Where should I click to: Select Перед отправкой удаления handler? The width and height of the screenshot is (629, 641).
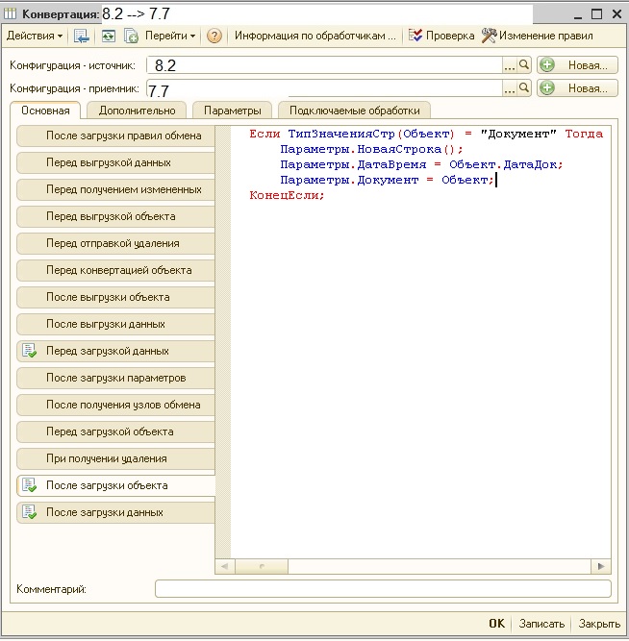tap(115, 244)
